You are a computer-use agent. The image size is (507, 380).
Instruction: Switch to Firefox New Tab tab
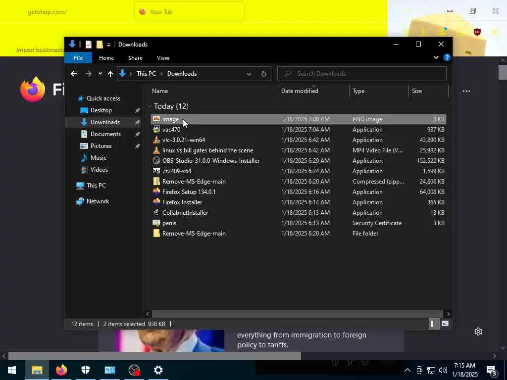[x=189, y=12]
